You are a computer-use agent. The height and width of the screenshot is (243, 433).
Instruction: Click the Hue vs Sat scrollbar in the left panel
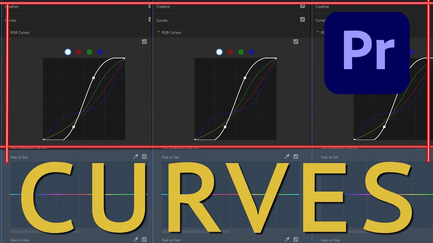click(44, 232)
